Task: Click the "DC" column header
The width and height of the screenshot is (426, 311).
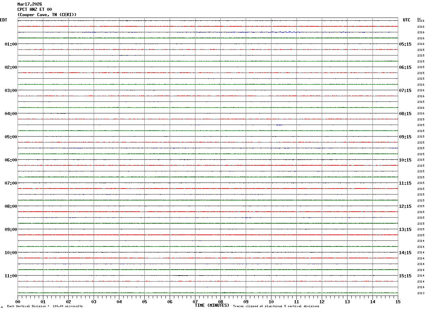Action: pyautogui.click(x=419, y=19)
